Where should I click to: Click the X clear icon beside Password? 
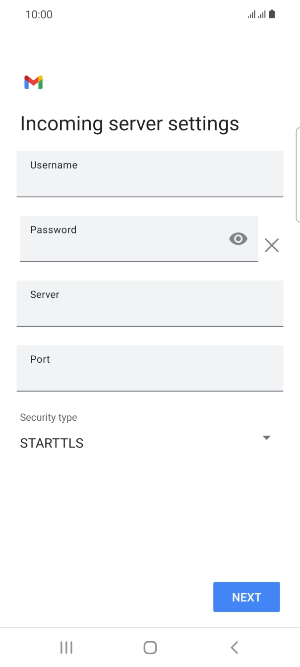click(x=272, y=245)
